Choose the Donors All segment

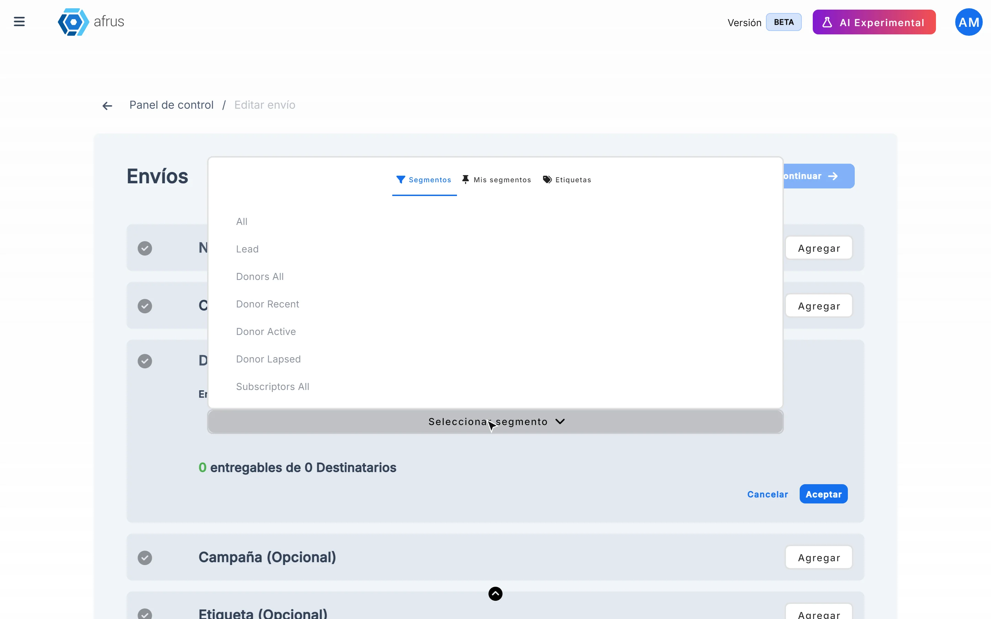pos(260,276)
